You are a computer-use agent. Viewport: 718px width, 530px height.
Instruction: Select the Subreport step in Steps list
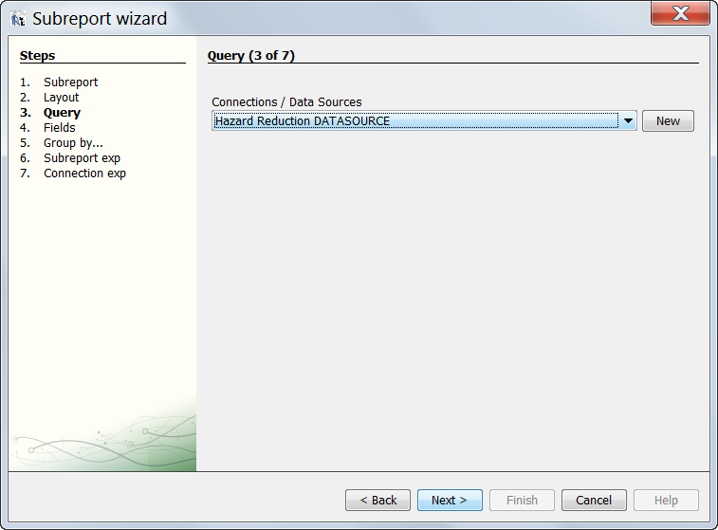pyautogui.click(x=70, y=82)
